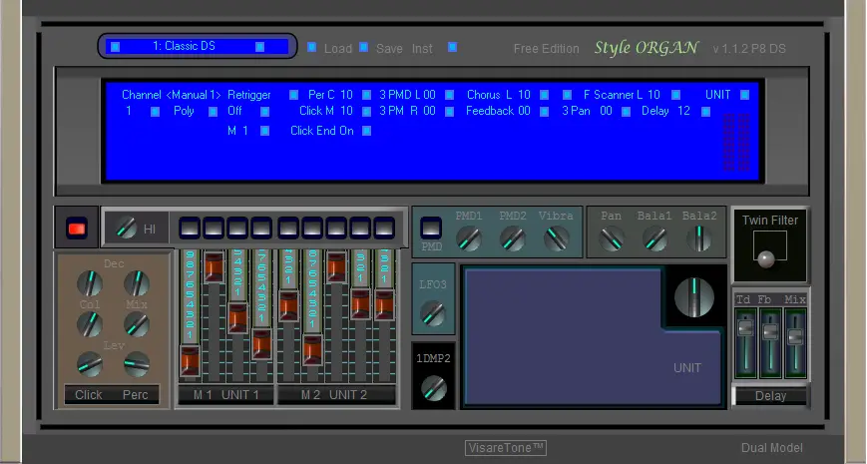The height and width of the screenshot is (464, 867).
Task: Change the Click M 10 value
Action: tap(366, 112)
